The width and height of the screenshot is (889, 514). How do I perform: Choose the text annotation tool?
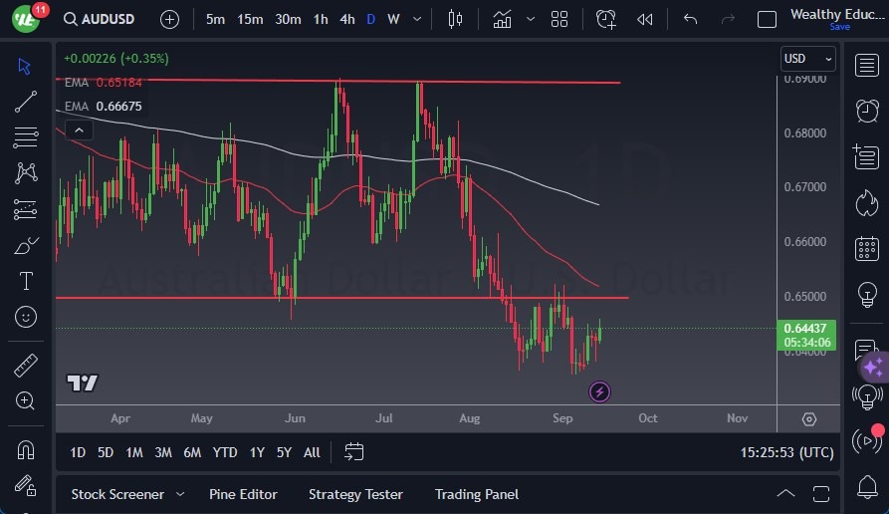26,281
